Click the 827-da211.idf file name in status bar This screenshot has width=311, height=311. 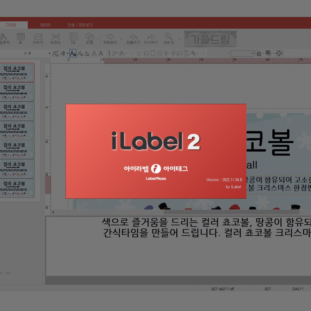click(223, 289)
